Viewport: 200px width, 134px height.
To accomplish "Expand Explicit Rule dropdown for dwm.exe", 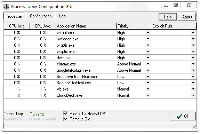I will click(193, 58).
